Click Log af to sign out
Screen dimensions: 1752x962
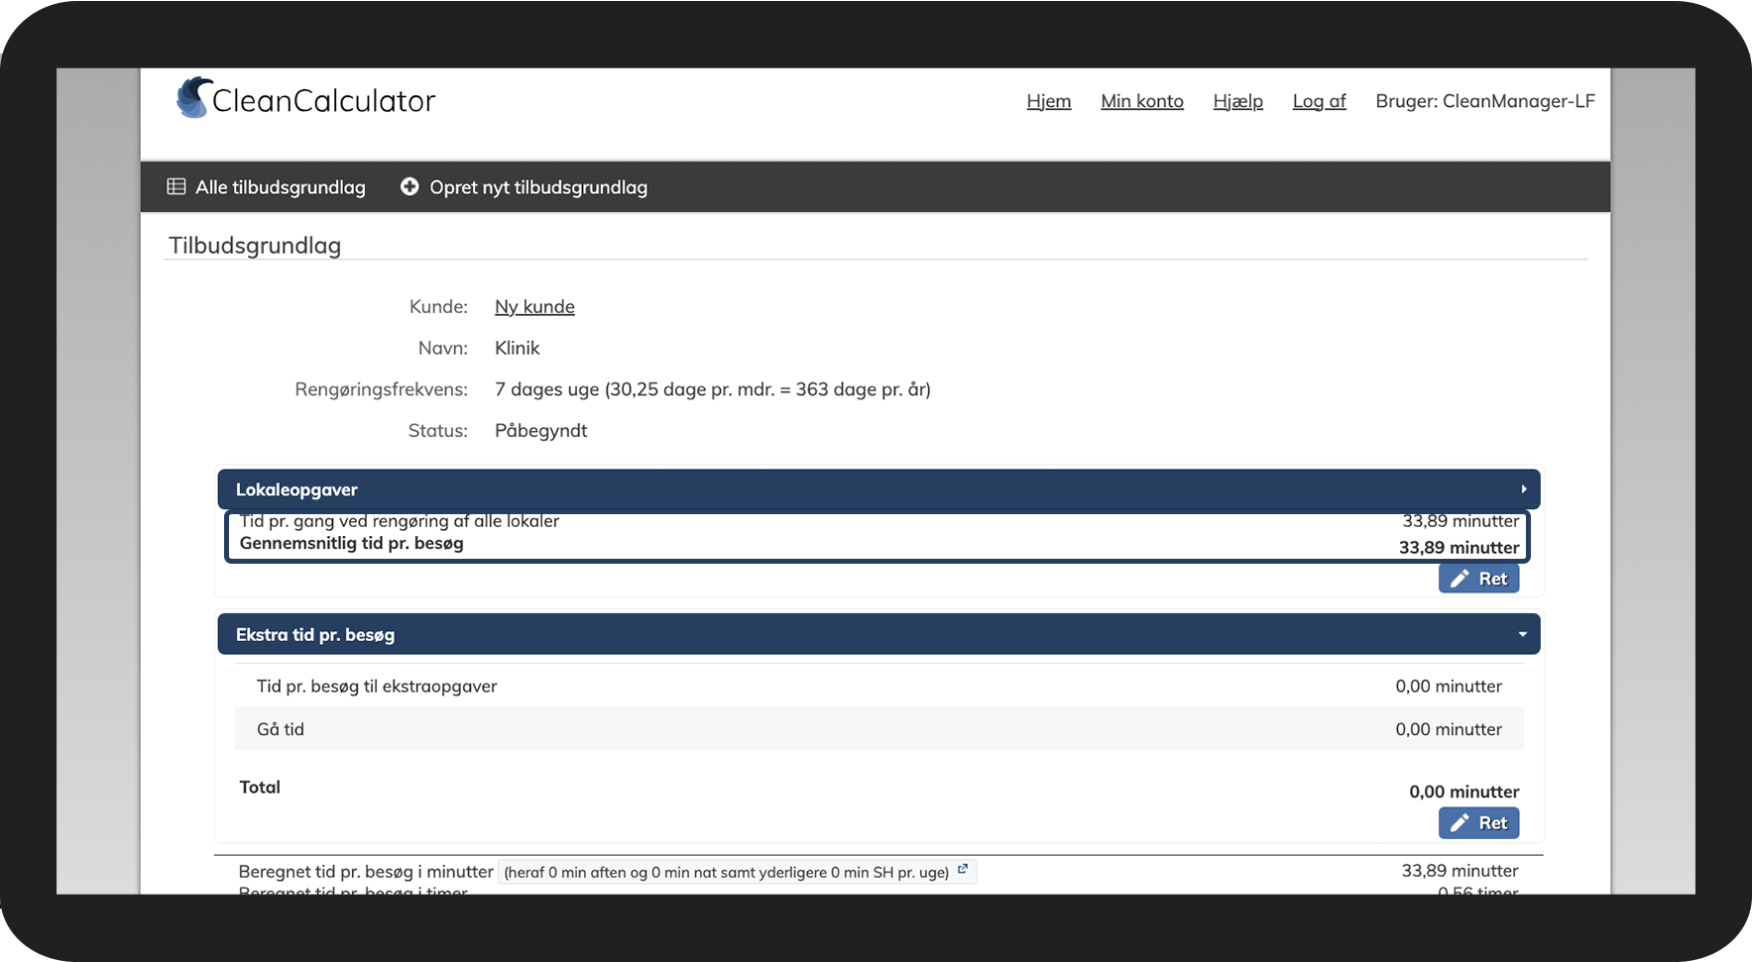(1320, 101)
